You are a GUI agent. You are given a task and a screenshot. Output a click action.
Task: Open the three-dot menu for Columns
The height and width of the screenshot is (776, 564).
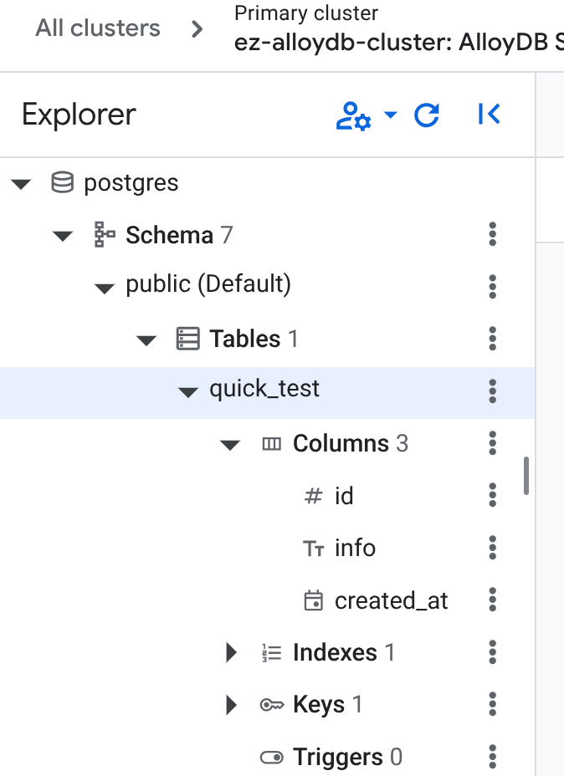(x=493, y=443)
